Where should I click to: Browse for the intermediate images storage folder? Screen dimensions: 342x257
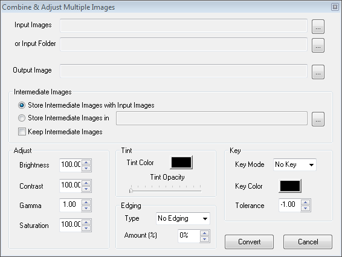click(318, 119)
